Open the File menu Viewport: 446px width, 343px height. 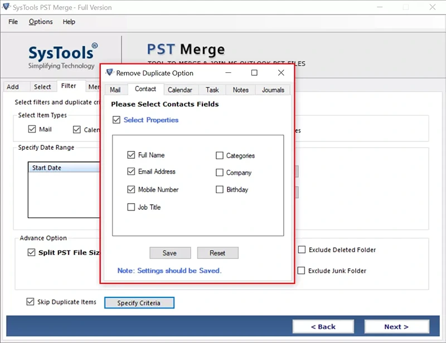(13, 22)
